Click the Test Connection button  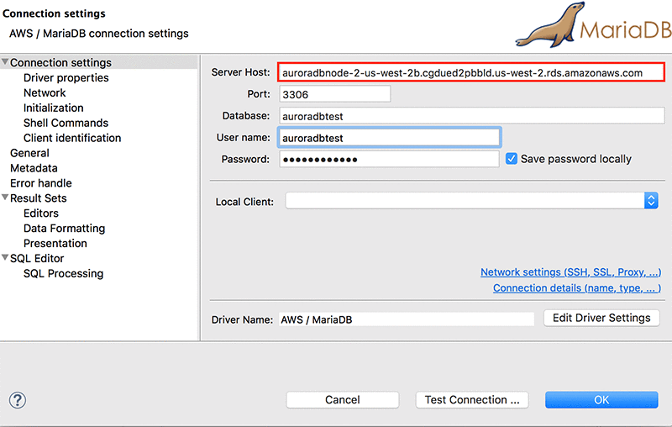coord(472,399)
